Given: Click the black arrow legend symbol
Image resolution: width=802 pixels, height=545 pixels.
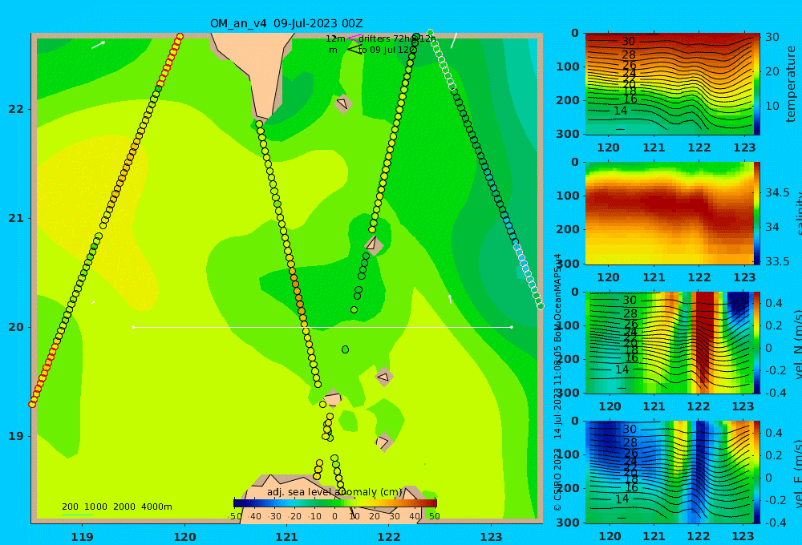Looking at the screenshot, I should [354, 50].
